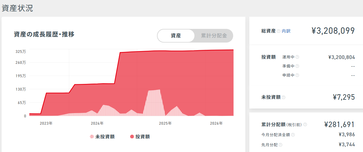Open help icon next to 今月分配済金額
Image resolution: width=363 pixels, height=152 pixels.
coord(293,135)
